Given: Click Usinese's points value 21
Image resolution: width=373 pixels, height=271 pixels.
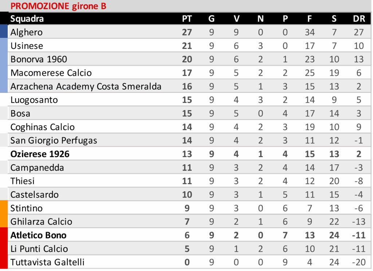Looking at the screenshot, I should (187, 46).
